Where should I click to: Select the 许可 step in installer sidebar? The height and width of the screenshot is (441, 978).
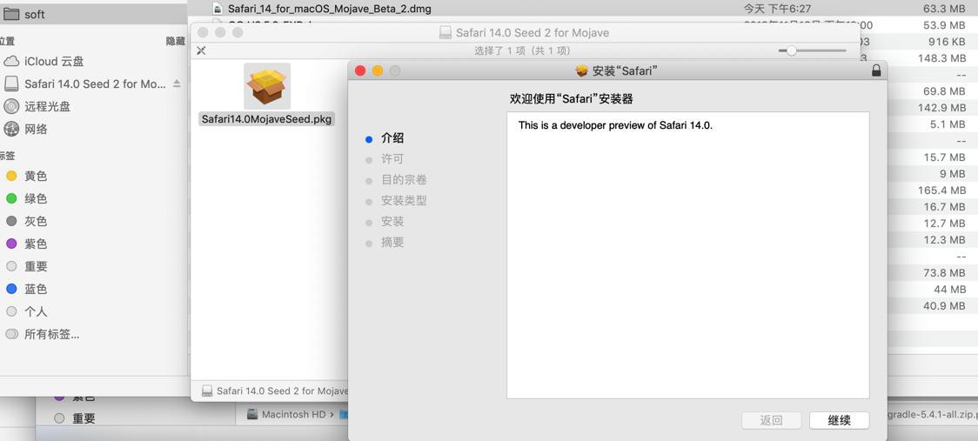[x=392, y=159]
